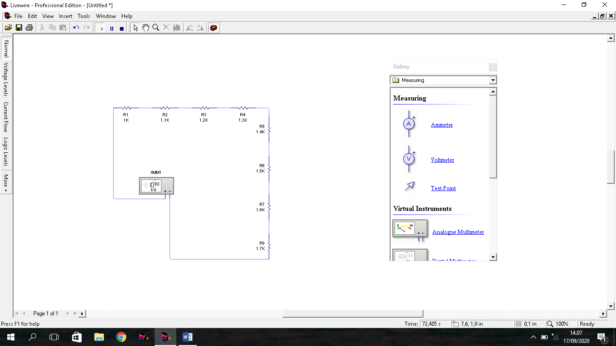Viewport: 616px width, 346px height.
Task: Switch to the Voltage Levels tab
Action: pyautogui.click(x=6, y=79)
